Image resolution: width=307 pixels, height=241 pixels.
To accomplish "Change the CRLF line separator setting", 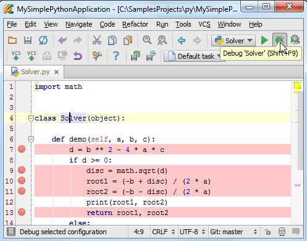I will pos(164,232).
